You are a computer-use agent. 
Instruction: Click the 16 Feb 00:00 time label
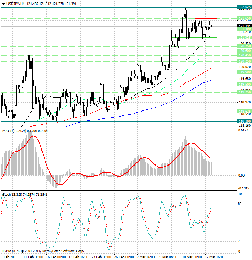56,257
